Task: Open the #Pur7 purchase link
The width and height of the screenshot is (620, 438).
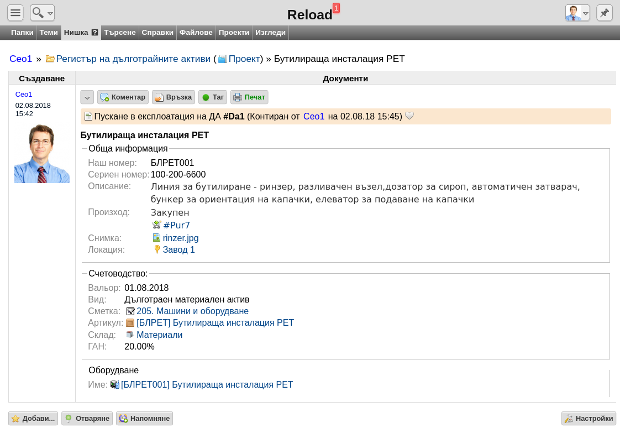Action: (x=176, y=225)
